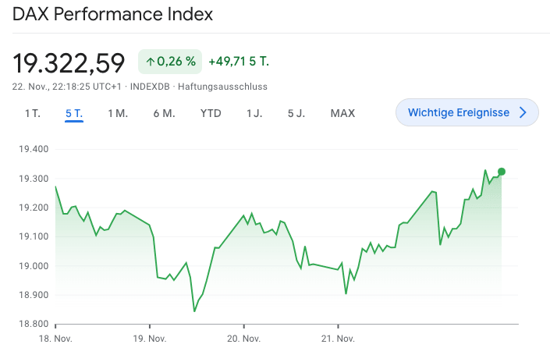
Task: Select the 1 J. range tab
Action: [254, 114]
